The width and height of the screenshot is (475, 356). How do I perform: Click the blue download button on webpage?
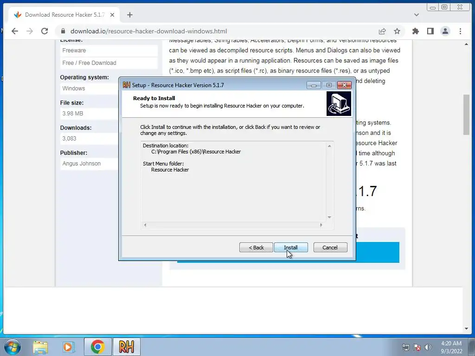378,252
